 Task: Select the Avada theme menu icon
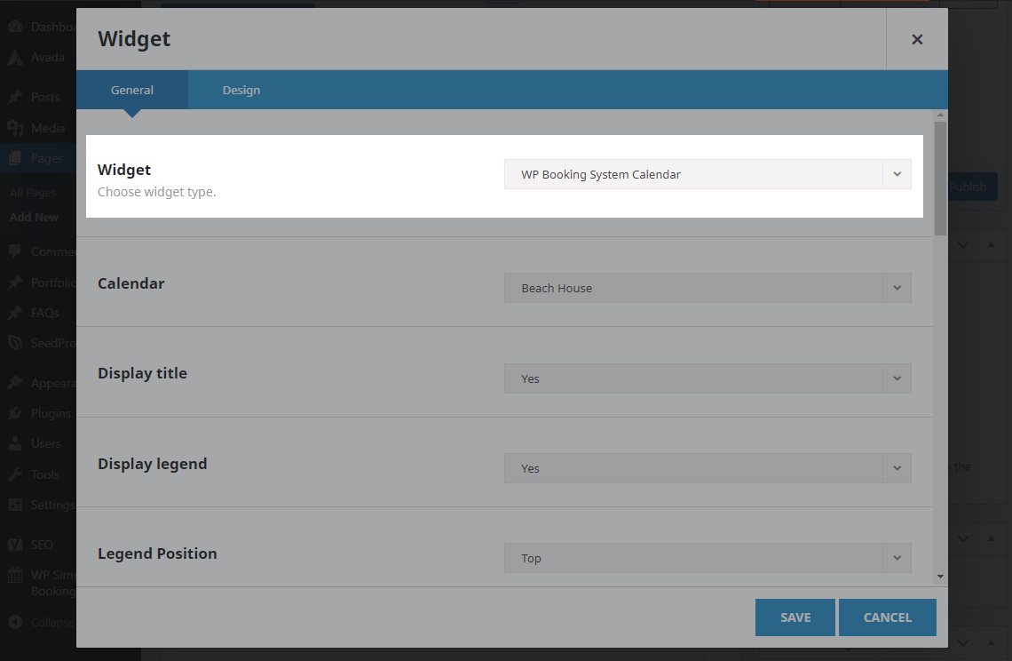(x=15, y=57)
